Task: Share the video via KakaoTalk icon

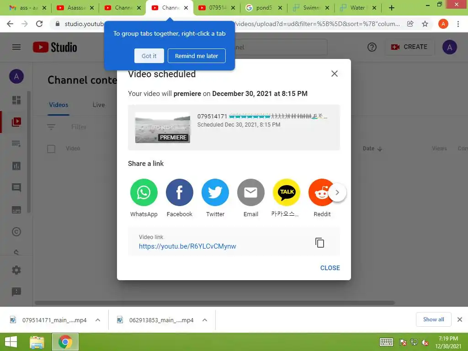Action: 287,192
